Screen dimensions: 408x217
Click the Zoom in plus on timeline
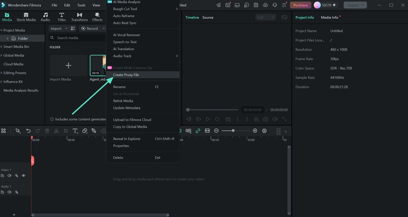pos(255,131)
